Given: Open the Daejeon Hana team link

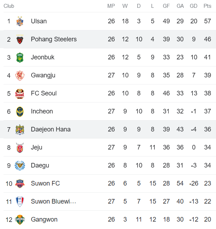Looking at the screenshot, I should [x=51, y=129].
